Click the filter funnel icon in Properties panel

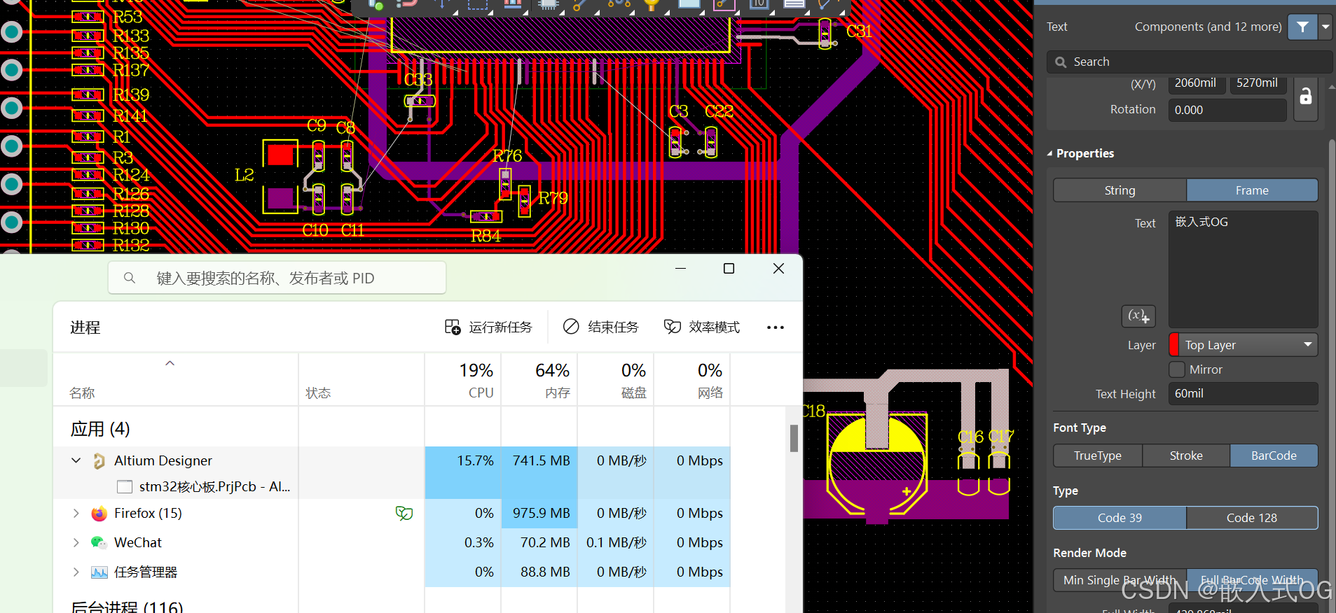pyautogui.click(x=1302, y=27)
